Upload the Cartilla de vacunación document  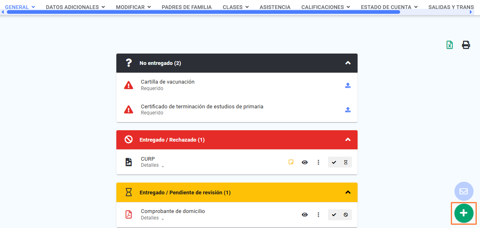click(x=348, y=85)
